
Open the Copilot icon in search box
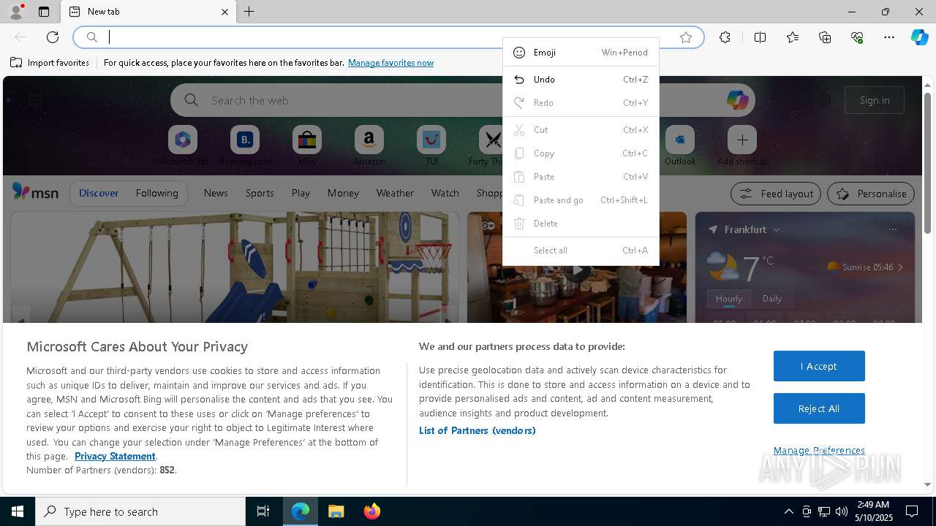(737, 100)
